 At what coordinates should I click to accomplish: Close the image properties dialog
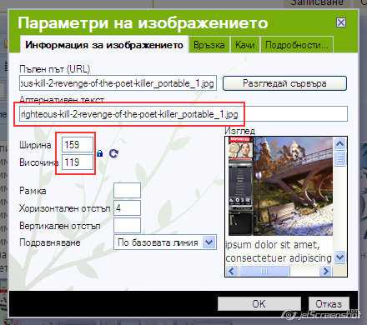[x=341, y=22]
